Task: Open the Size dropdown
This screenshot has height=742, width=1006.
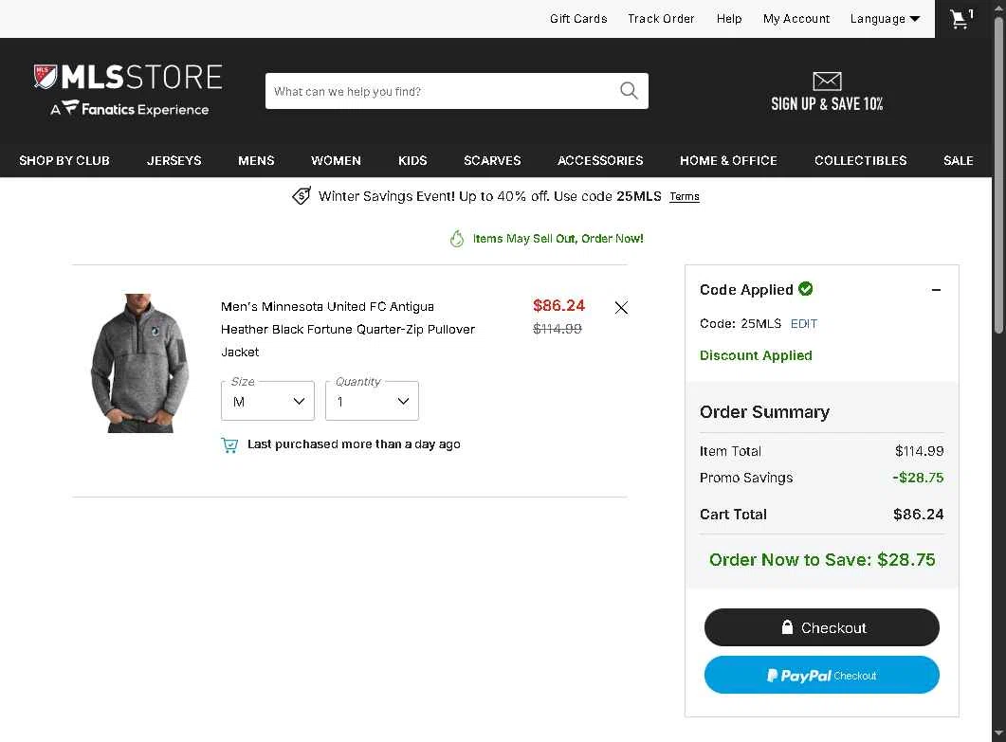Action: [x=267, y=401]
